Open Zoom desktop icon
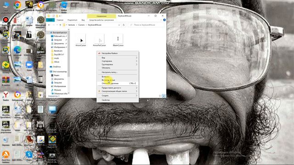This screenshot has width=294, height=165. click(x=29, y=65)
